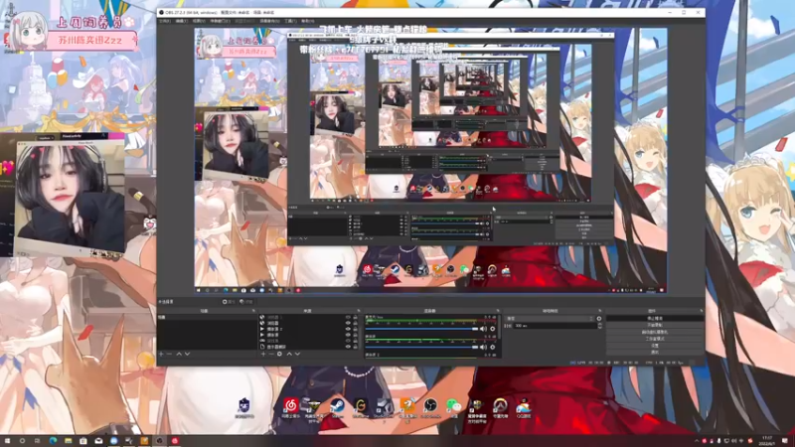795x447 pixels.
Task: Open the 5E platform desktop shortcut
Action: 243,407
